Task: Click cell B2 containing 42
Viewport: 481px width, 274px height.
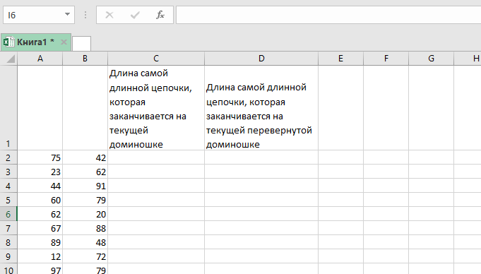Action: 85,157
